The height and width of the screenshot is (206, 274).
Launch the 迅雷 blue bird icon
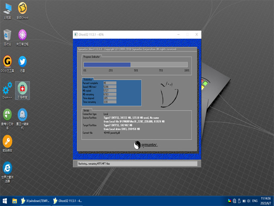[x=22, y=64]
